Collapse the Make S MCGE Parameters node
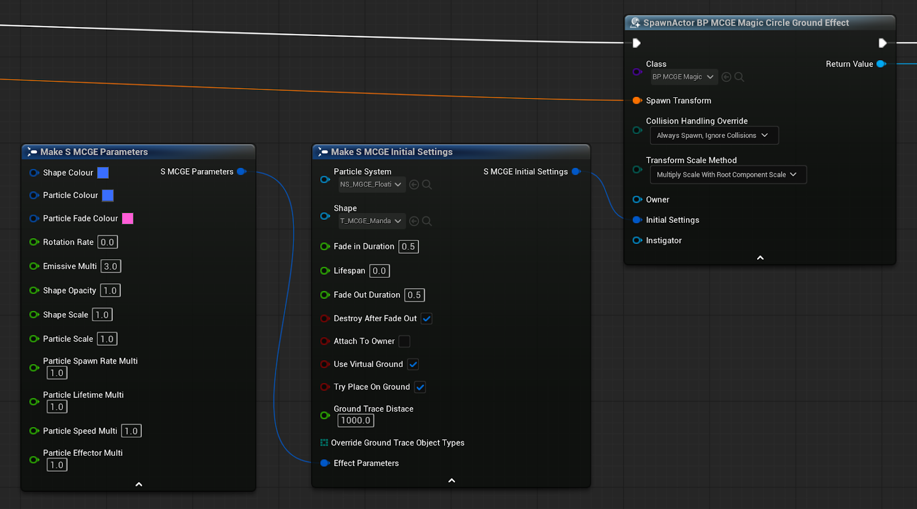 click(139, 484)
